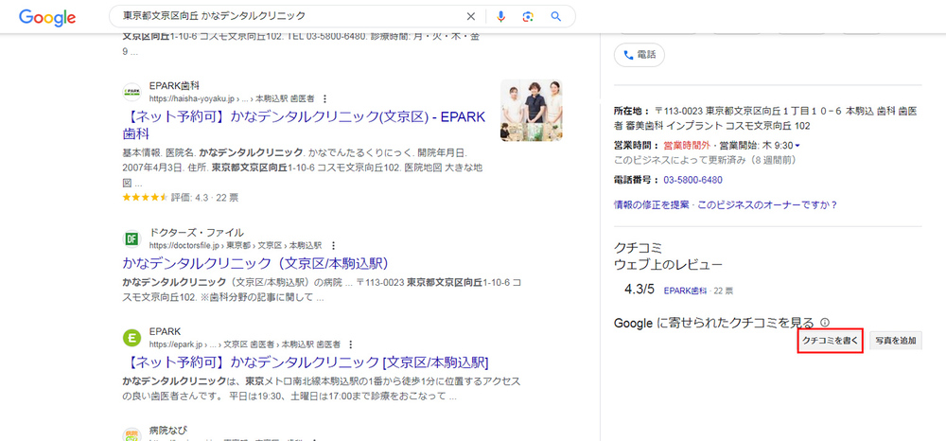Click into the Google search input field
Viewport: 946px width, 441px height.
click(x=284, y=16)
